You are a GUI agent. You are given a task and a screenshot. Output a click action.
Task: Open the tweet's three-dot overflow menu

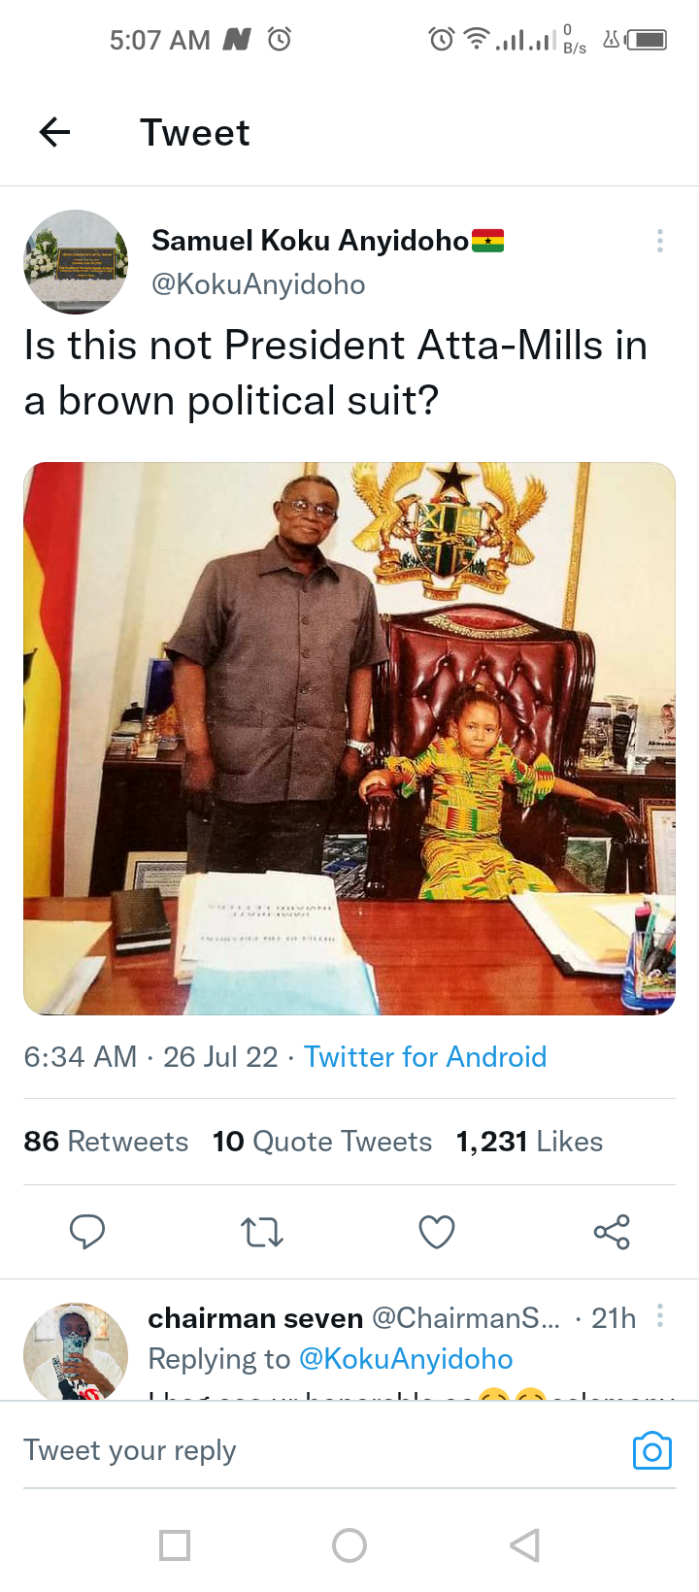(660, 241)
